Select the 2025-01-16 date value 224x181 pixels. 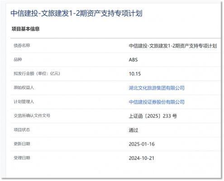[x=142, y=144]
